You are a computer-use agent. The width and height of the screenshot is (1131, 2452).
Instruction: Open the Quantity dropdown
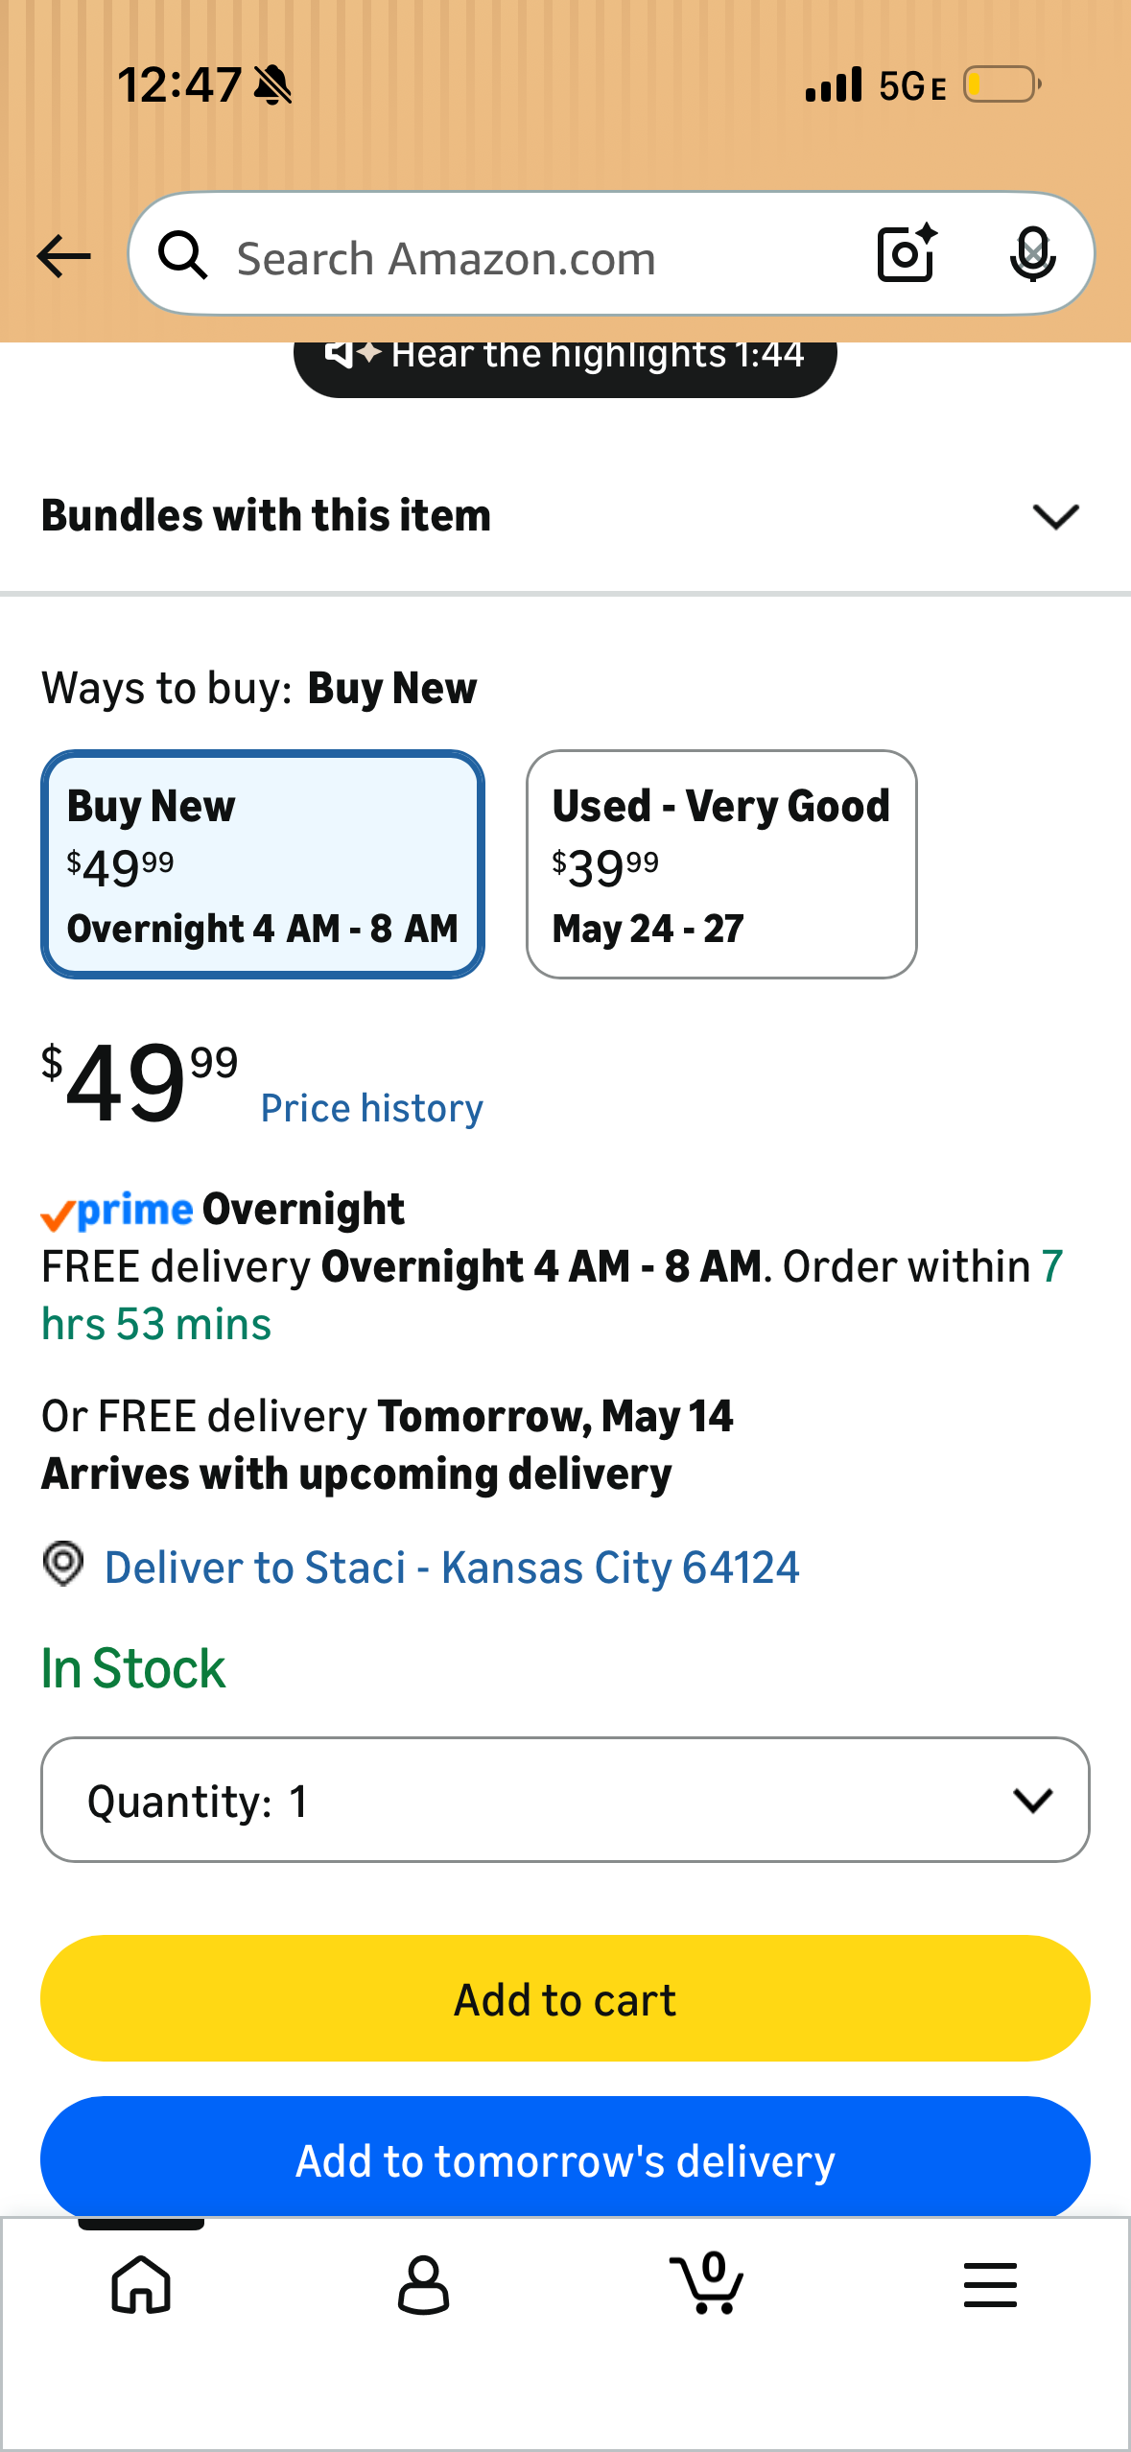pyautogui.click(x=565, y=1800)
